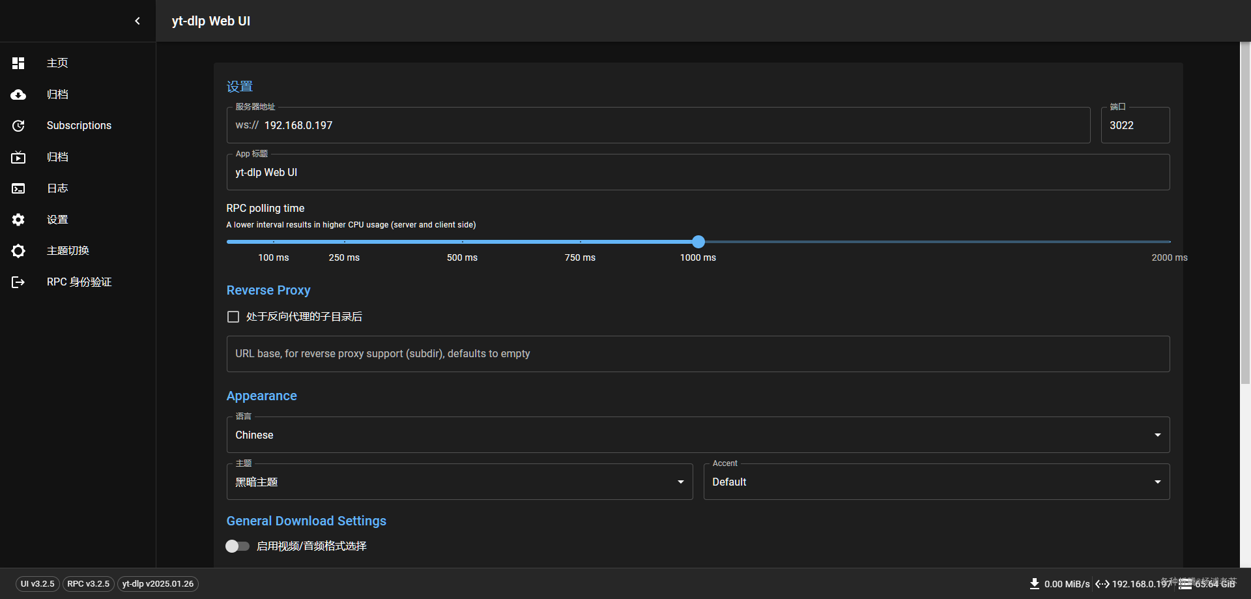Click the 192.168.0.197 status bar address

[x=1142, y=584]
